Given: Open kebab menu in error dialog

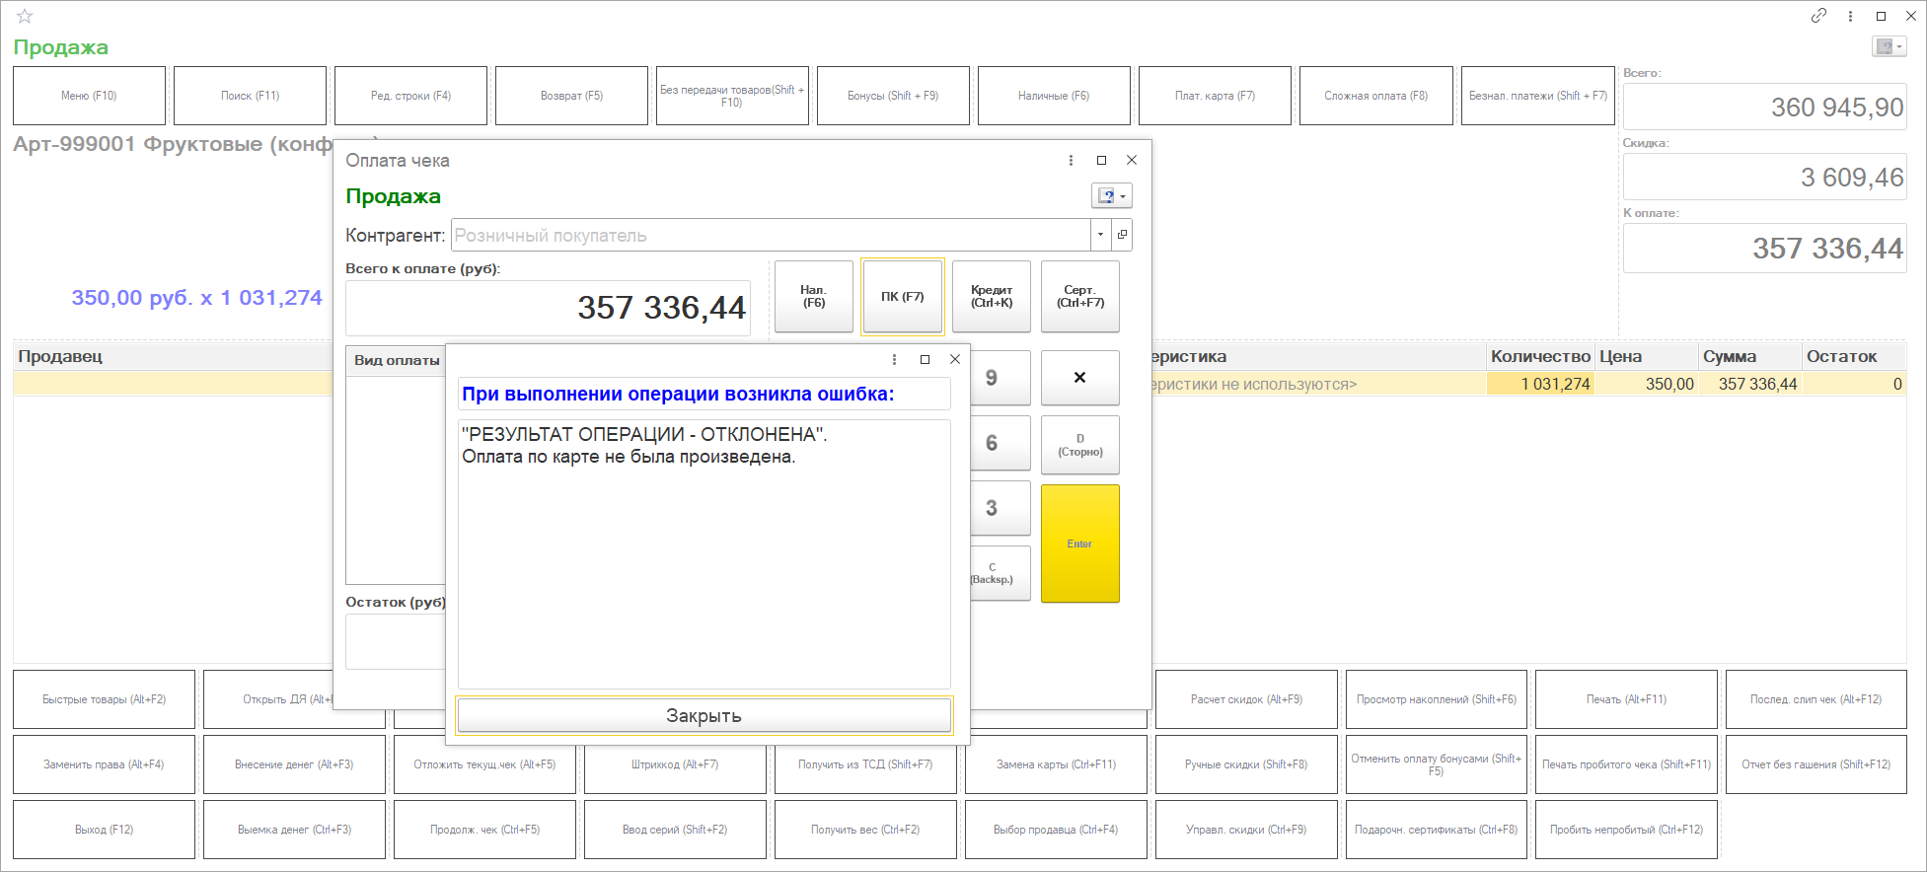Looking at the screenshot, I should tap(894, 359).
